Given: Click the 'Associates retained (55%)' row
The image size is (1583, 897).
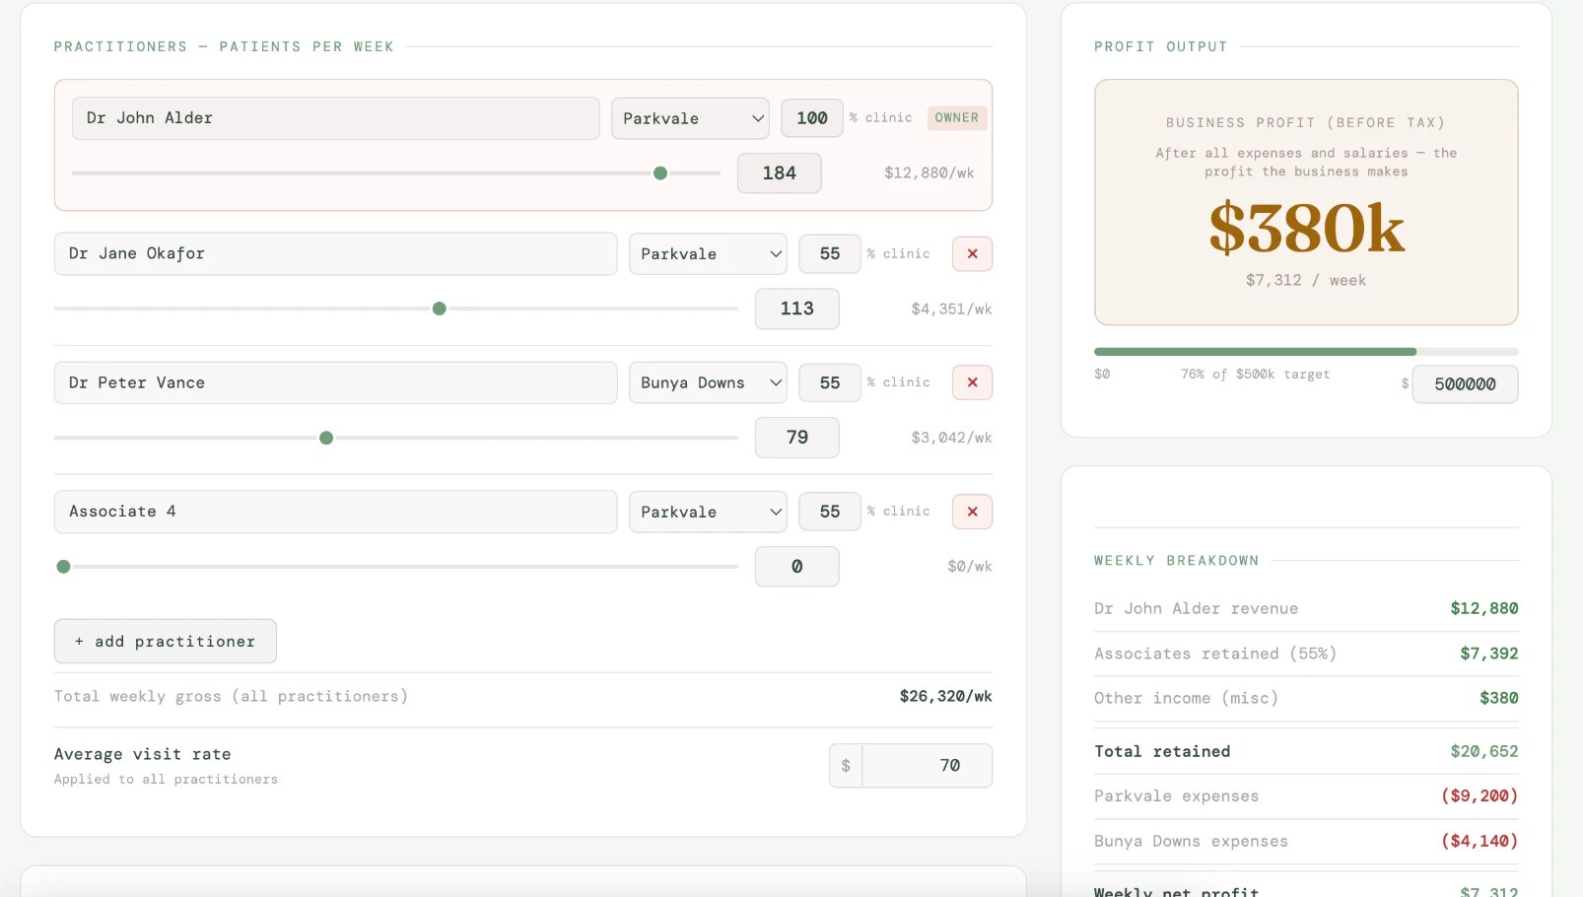Looking at the screenshot, I should click(x=1306, y=654).
